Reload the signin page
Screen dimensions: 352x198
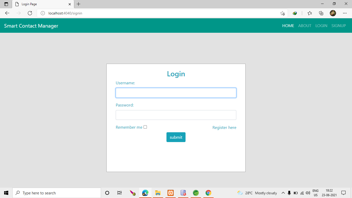pyautogui.click(x=30, y=13)
